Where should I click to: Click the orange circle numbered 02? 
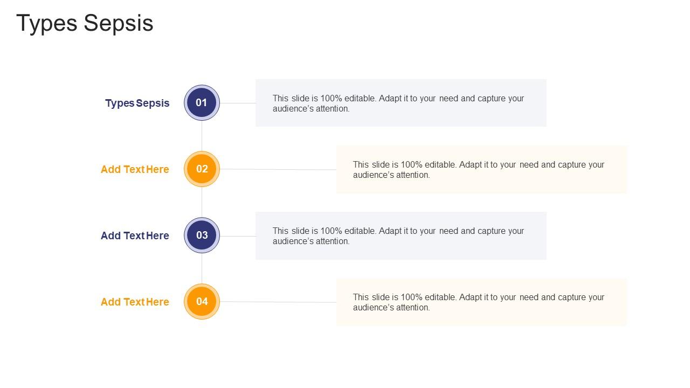202,169
